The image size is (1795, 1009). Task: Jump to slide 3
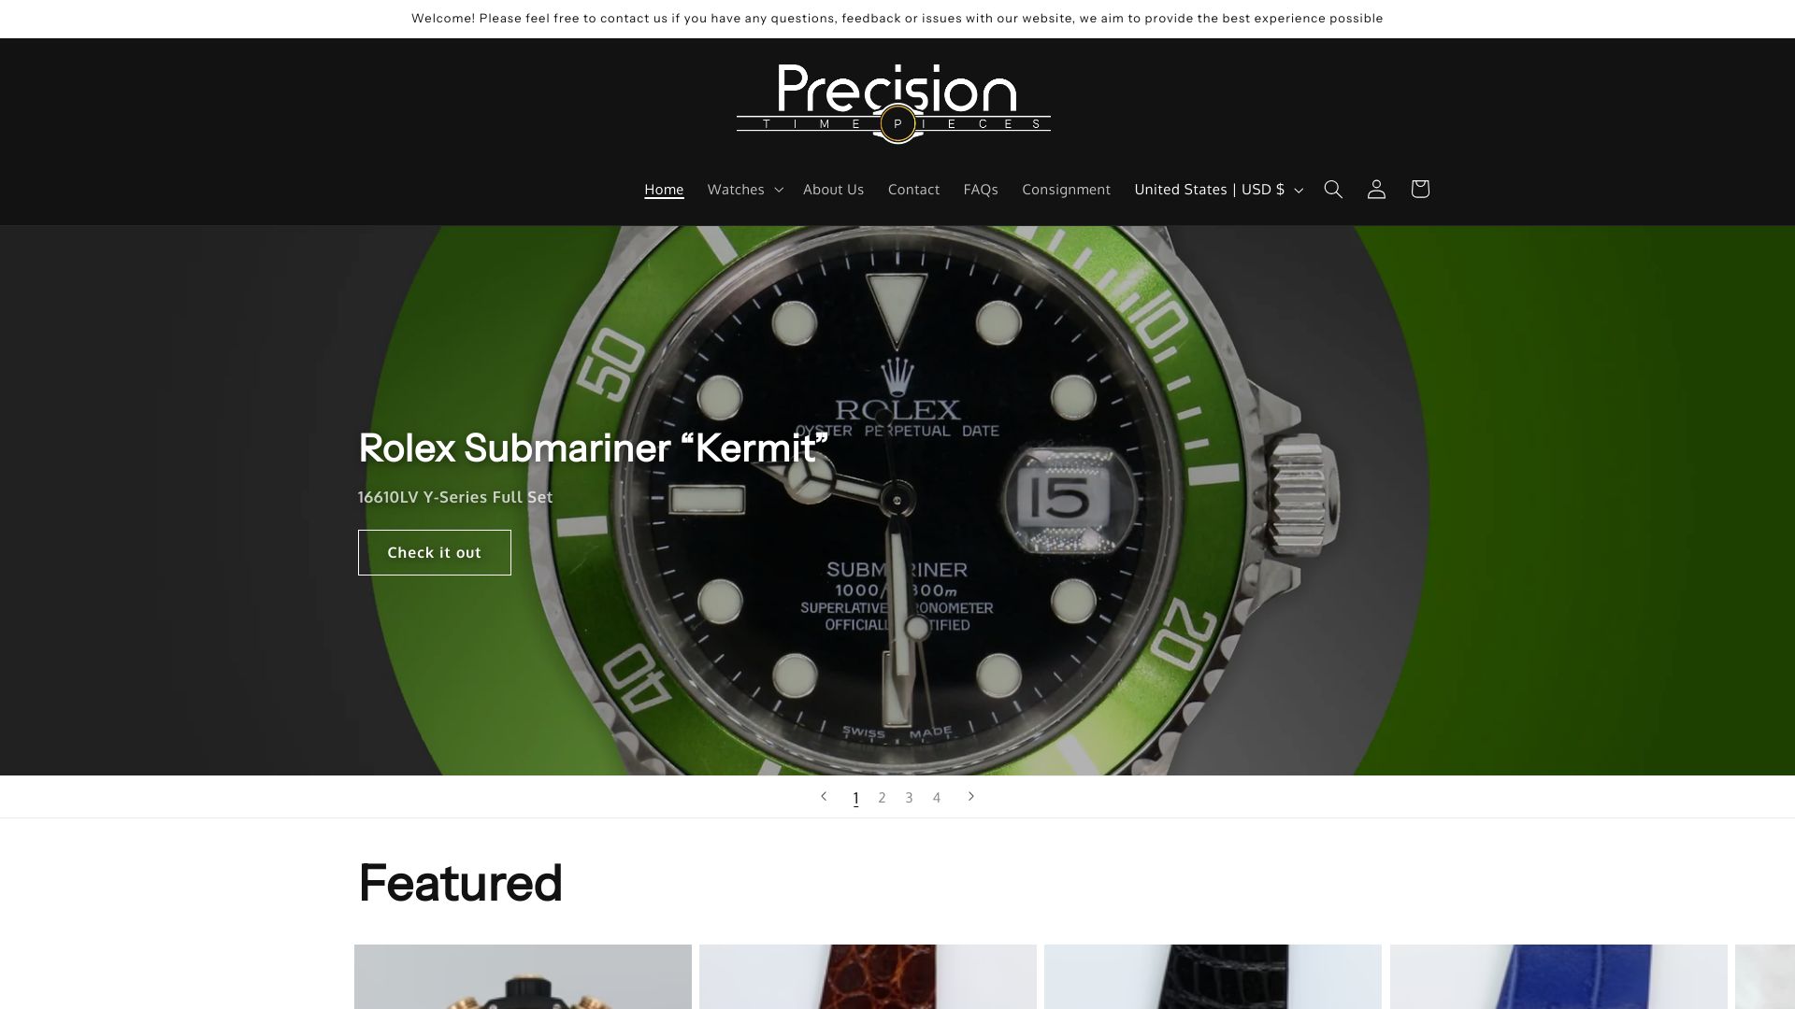click(x=909, y=798)
